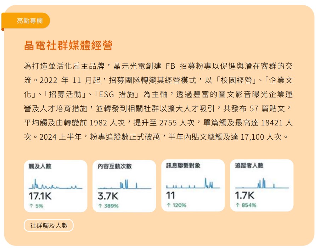Click the green up arrow beside 5%
Screen dimensions: 316x248
click(x=30, y=205)
